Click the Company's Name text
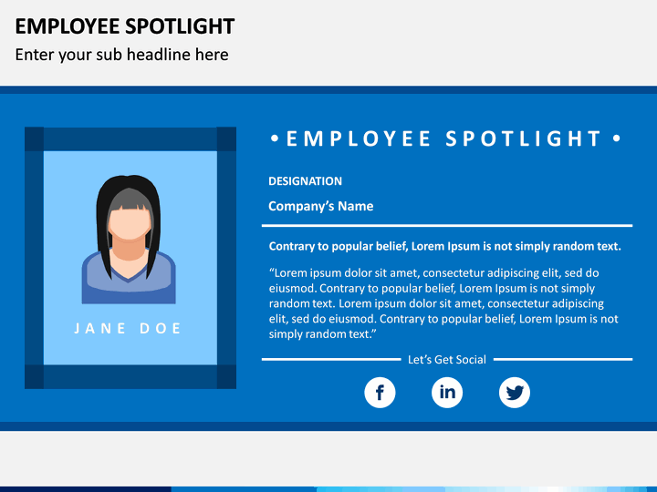657x492 pixels. [321, 206]
